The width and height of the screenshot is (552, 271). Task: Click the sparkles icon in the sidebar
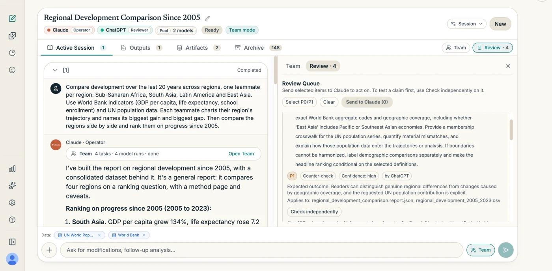[x=12, y=186]
